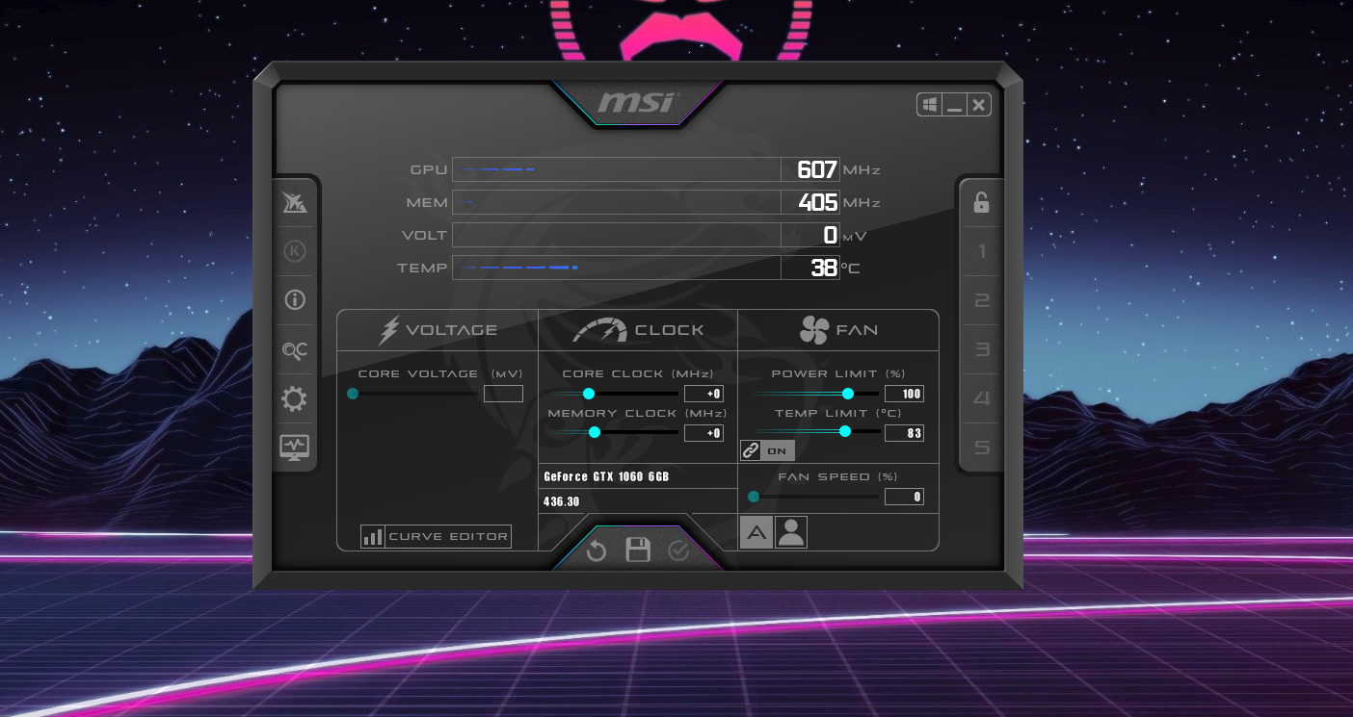Toggle power and temp limit link ON
1353x717 pixels.
[x=767, y=450]
